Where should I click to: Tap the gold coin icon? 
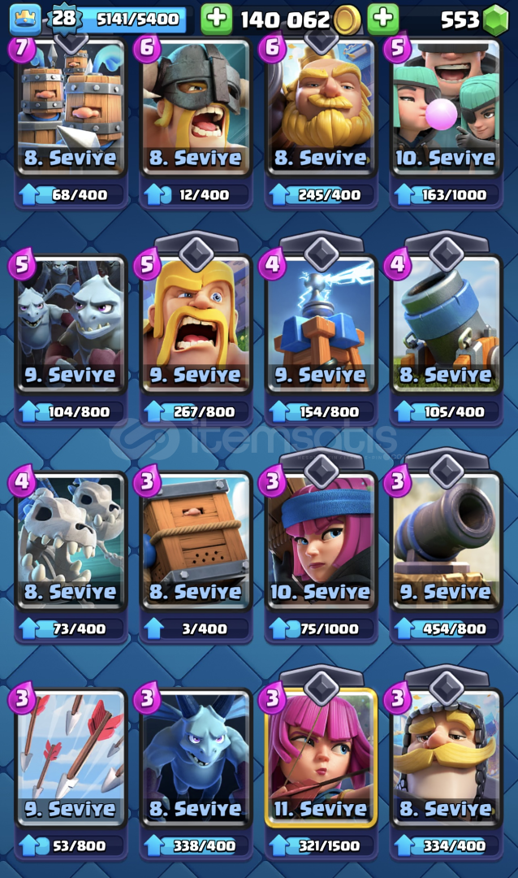347,20
